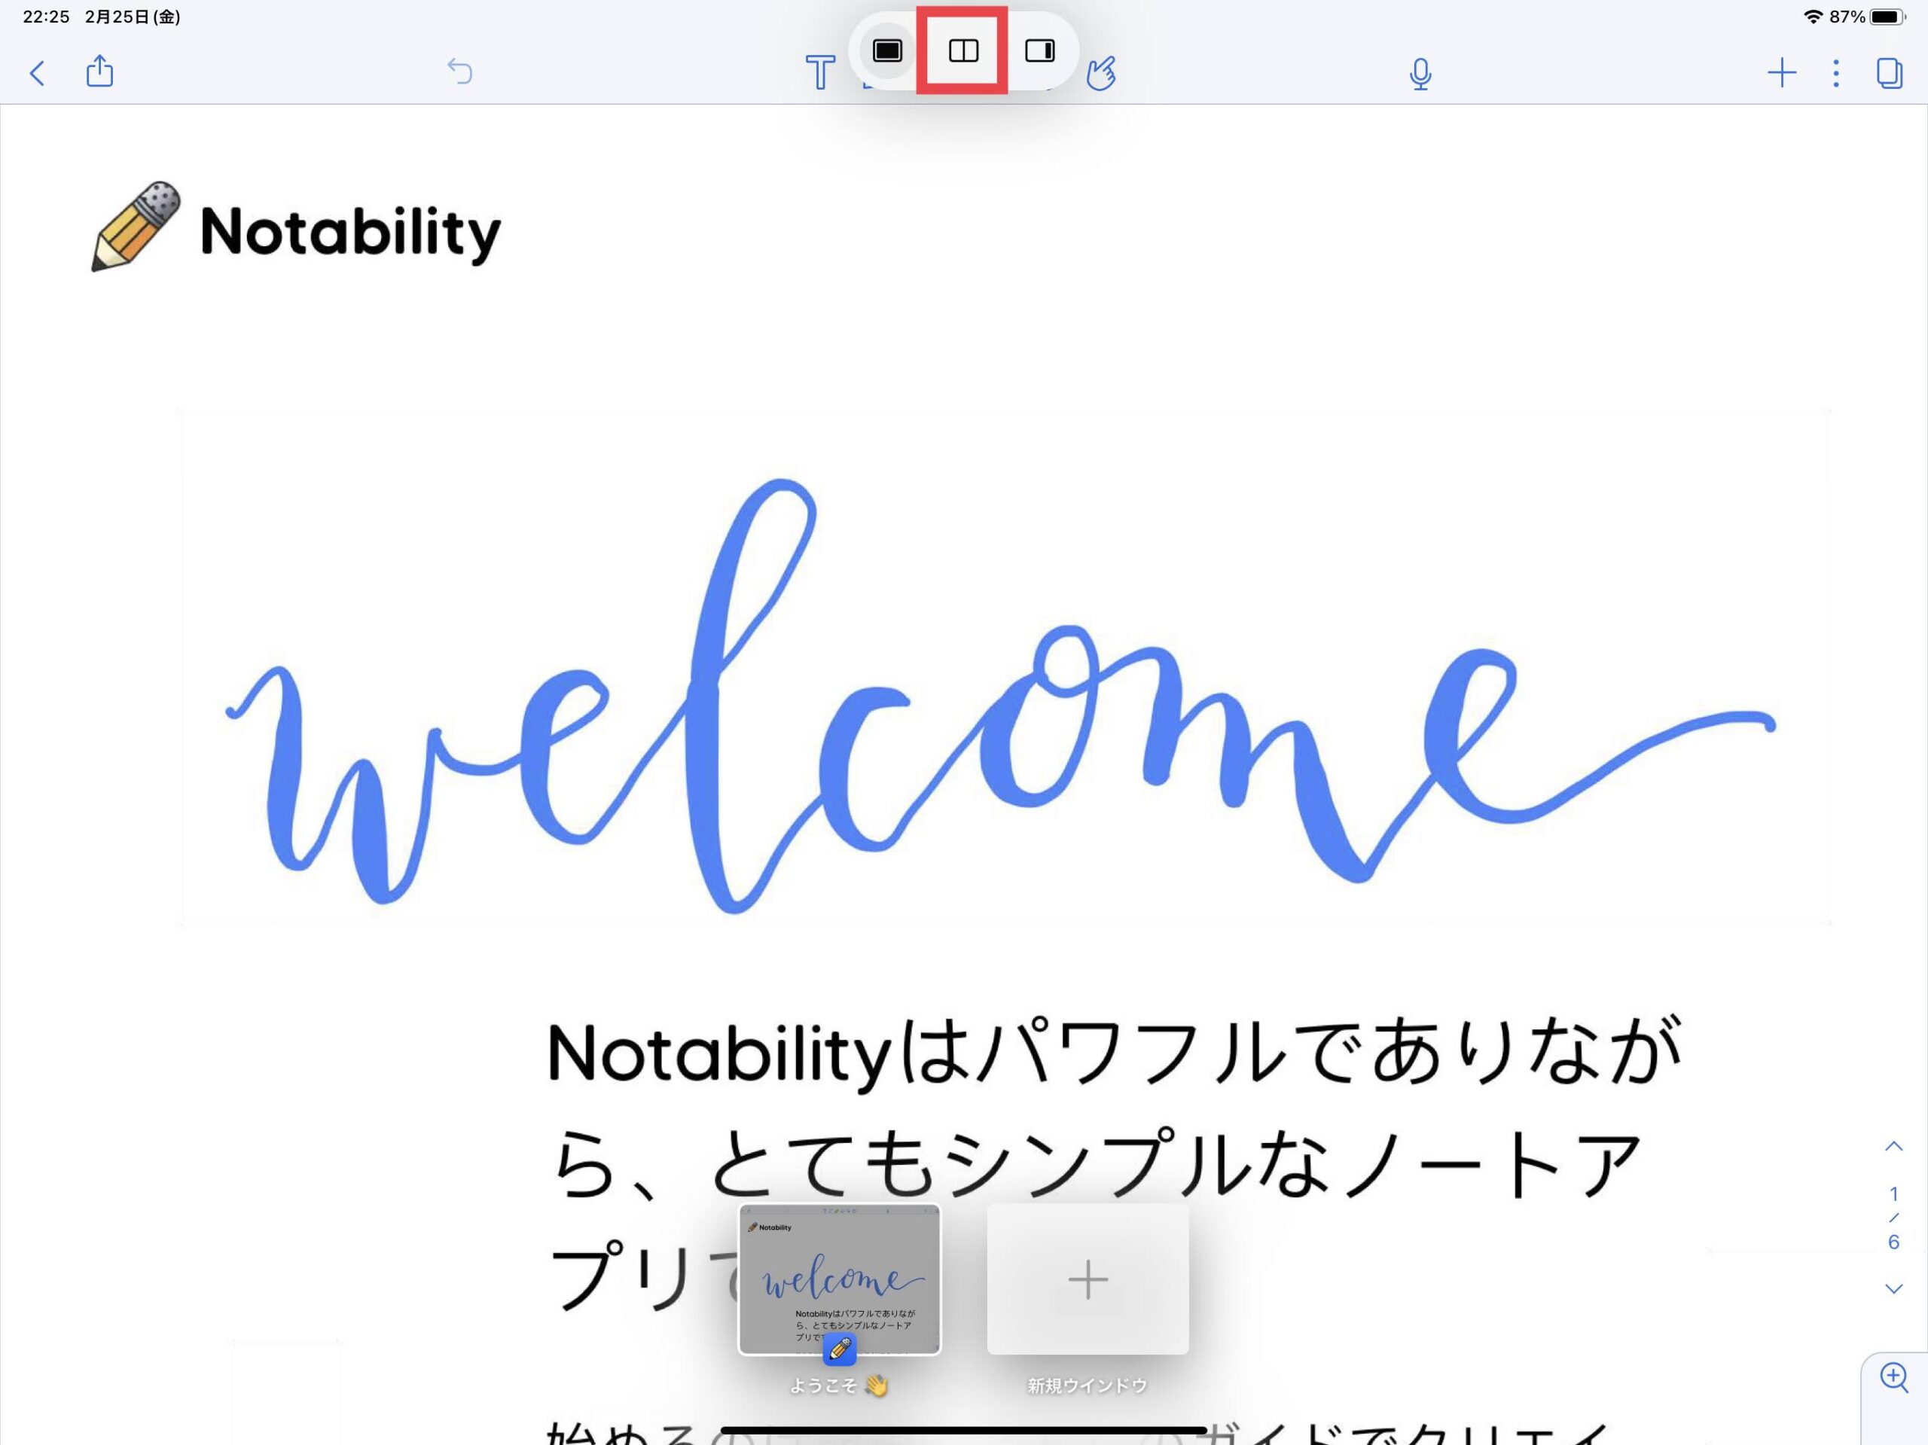This screenshot has height=1445, width=1928.
Task: Tap the plus icon to add media
Action: 1782,72
